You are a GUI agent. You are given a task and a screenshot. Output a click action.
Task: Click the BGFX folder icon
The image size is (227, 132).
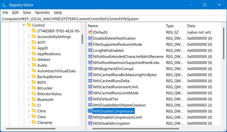(x=34, y=82)
